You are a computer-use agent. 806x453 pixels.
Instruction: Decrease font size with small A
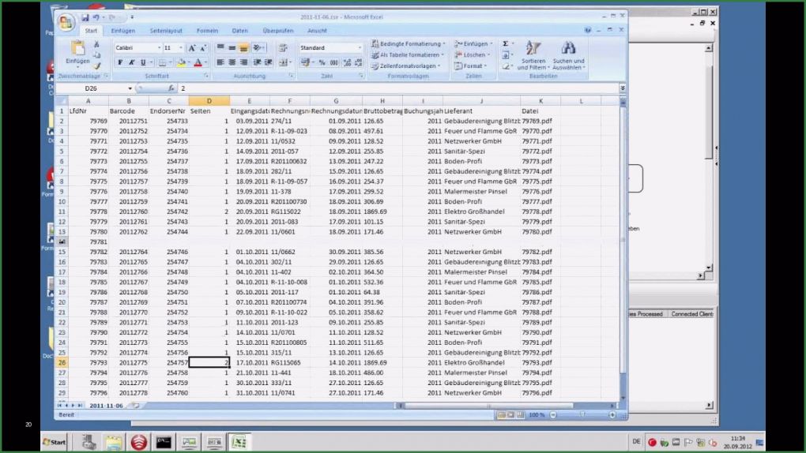[202, 48]
